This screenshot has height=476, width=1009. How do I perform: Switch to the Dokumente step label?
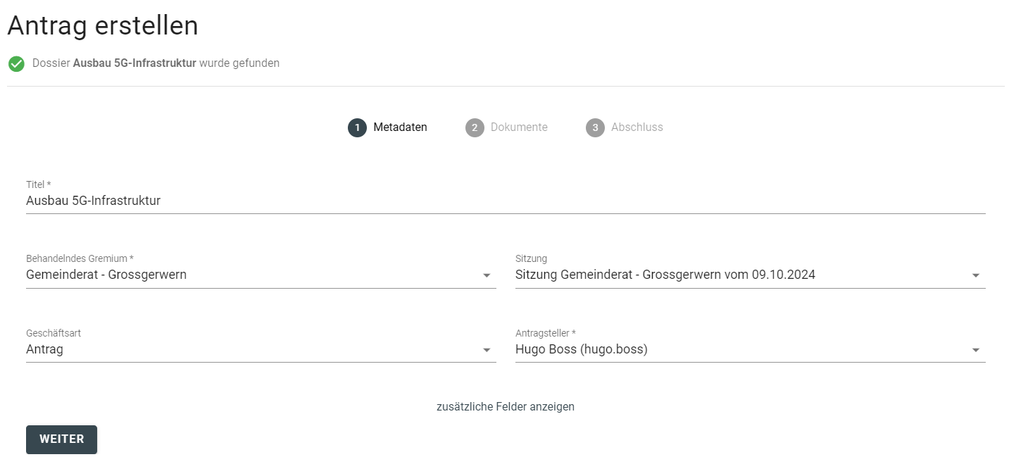(x=519, y=127)
